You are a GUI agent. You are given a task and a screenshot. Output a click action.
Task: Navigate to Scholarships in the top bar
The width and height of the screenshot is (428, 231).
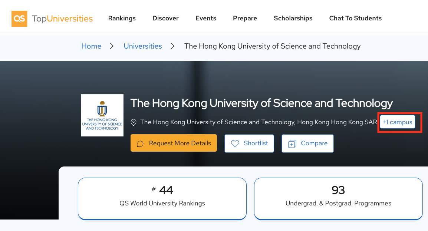pyautogui.click(x=293, y=18)
